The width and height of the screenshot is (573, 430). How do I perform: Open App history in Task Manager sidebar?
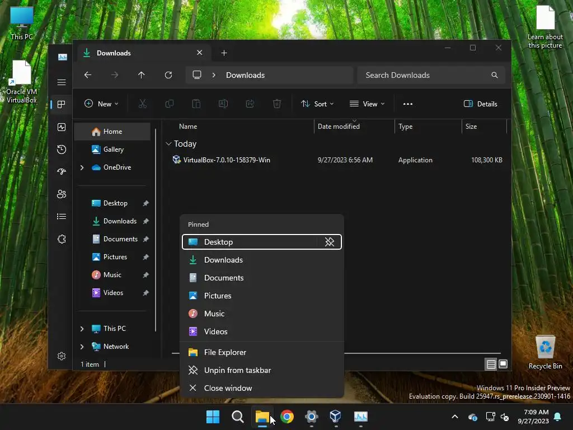(62, 149)
